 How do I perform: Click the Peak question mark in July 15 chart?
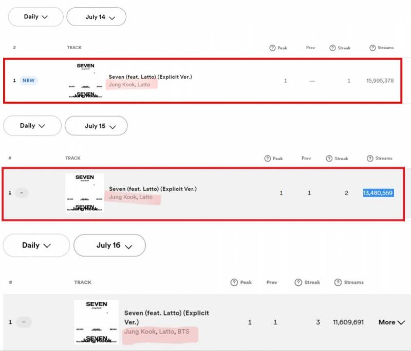tap(267, 159)
